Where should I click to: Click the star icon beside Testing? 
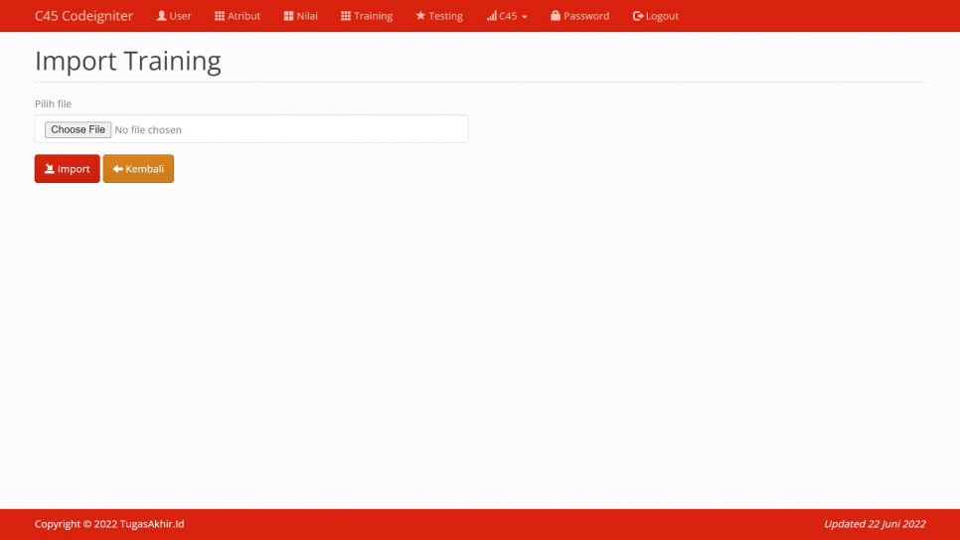pyautogui.click(x=420, y=16)
